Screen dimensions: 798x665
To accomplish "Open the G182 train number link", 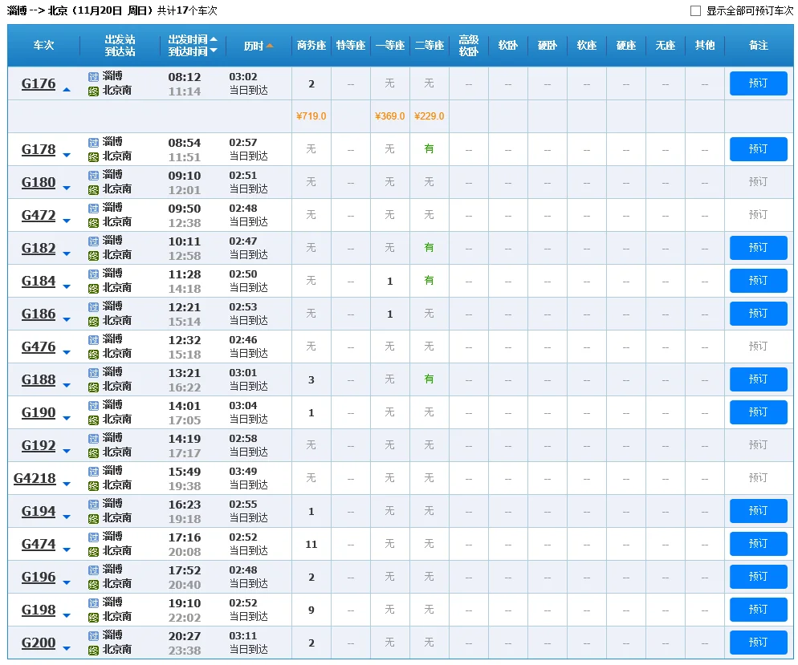I will [x=39, y=248].
